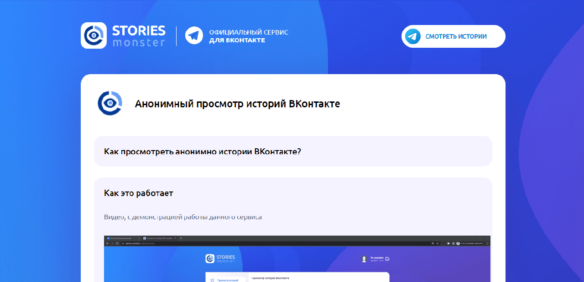
Task: Click the Telegram plane icon inside 'Смотреть истории' button
Action: coord(413,36)
